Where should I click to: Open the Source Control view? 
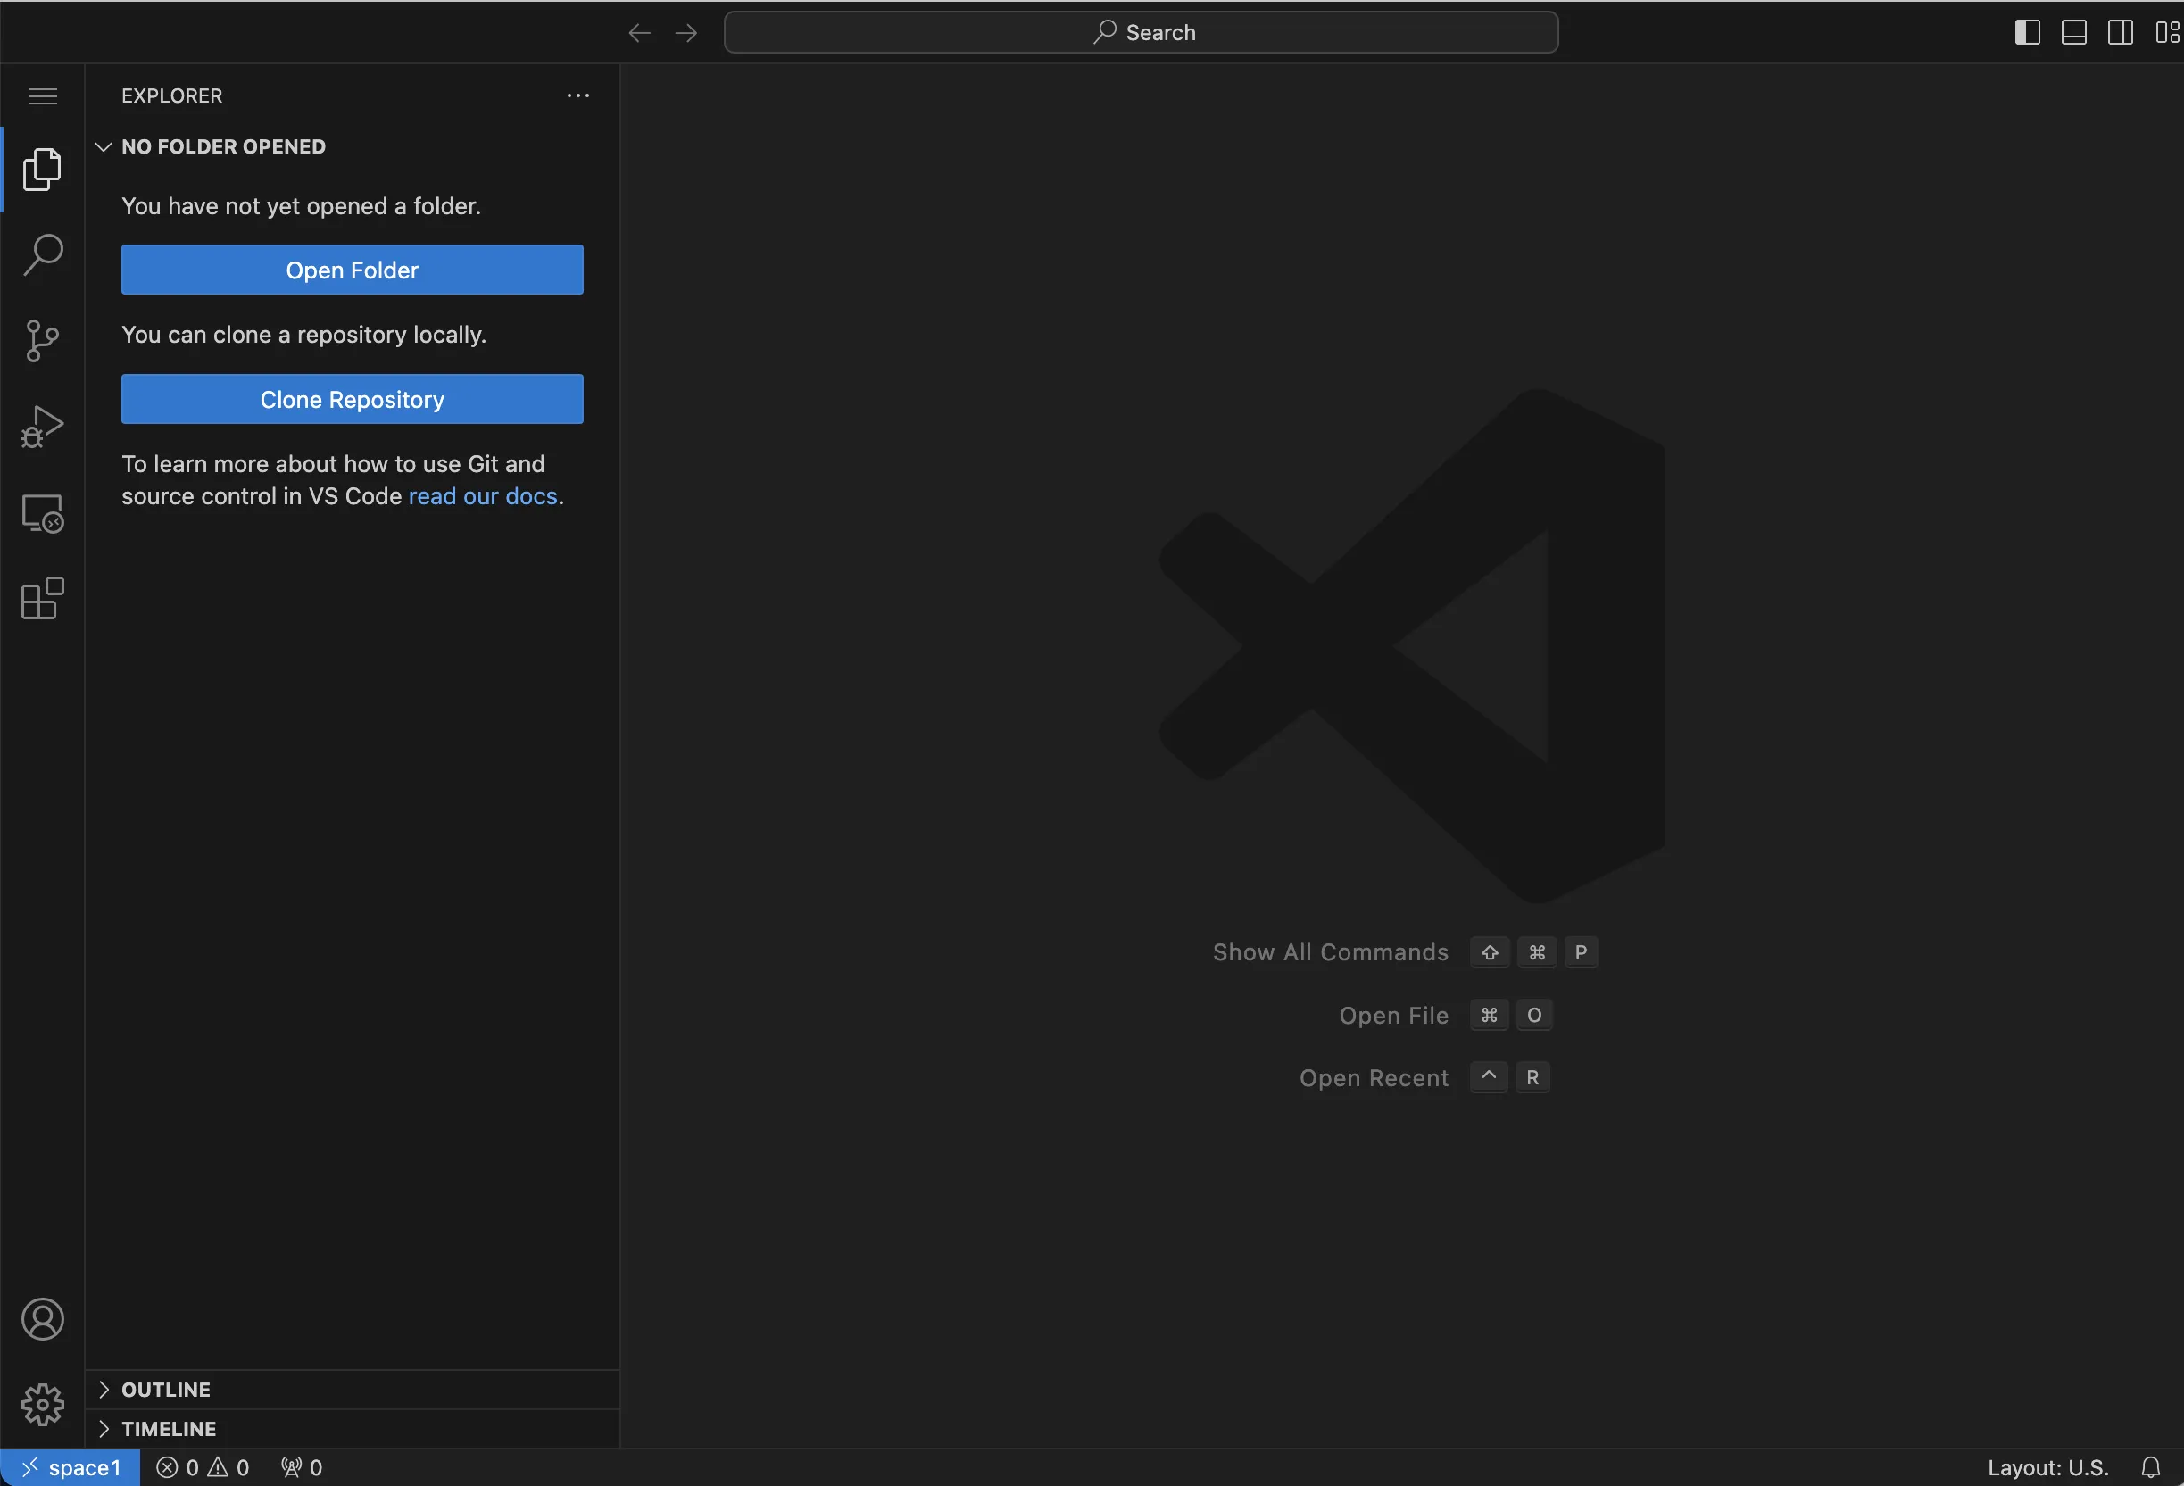pos(42,340)
